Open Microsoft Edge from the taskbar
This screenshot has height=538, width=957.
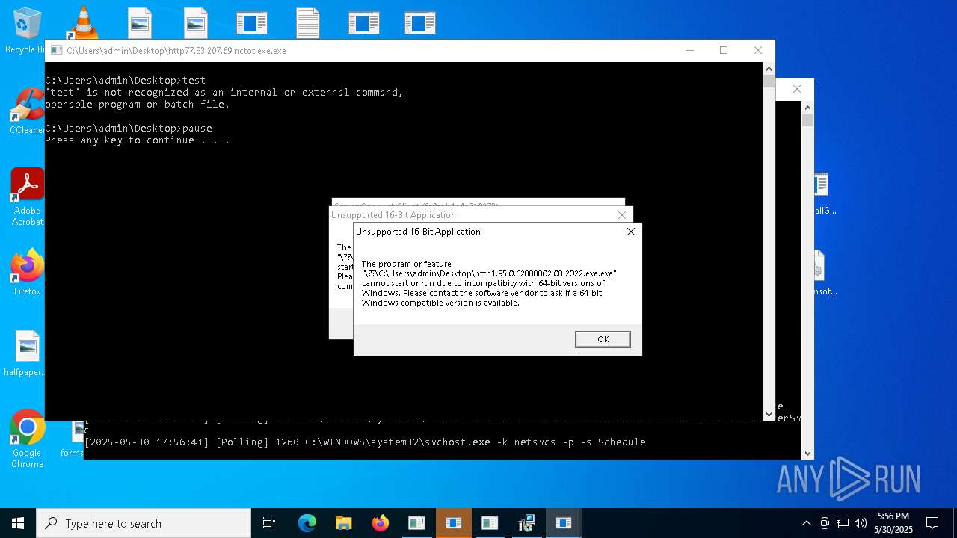coord(307,523)
